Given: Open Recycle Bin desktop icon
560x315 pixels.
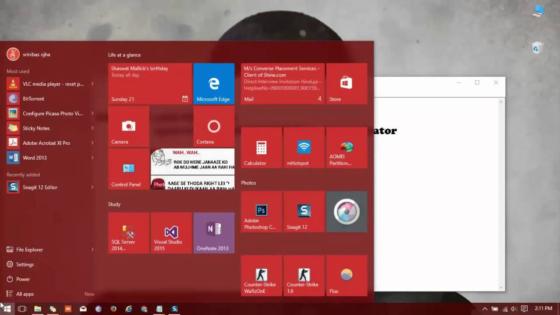Looking at the screenshot, I should pyautogui.click(x=538, y=48).
